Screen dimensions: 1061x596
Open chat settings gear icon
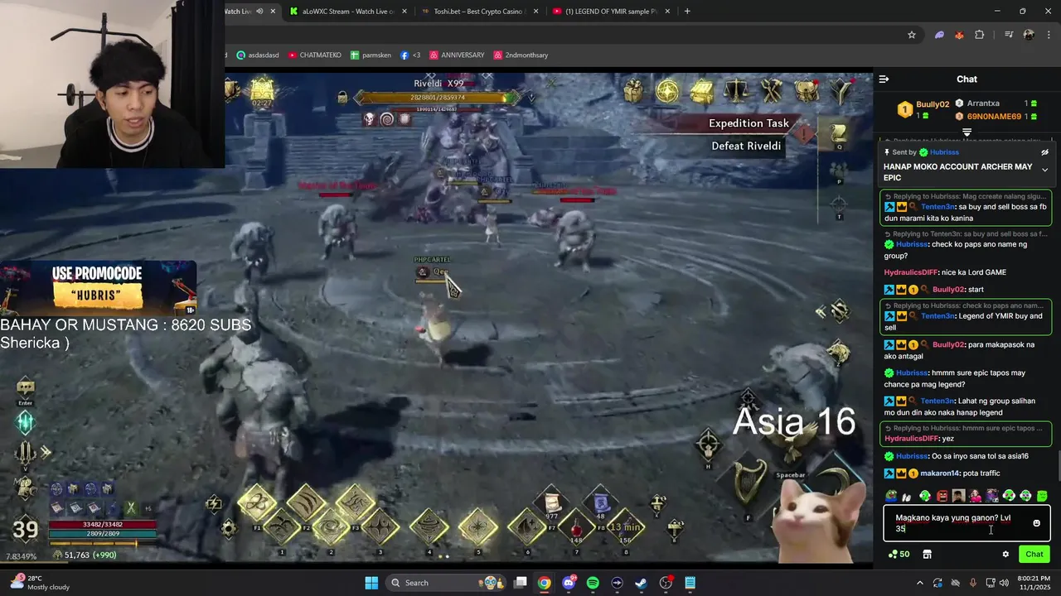tap(1005, 555)
